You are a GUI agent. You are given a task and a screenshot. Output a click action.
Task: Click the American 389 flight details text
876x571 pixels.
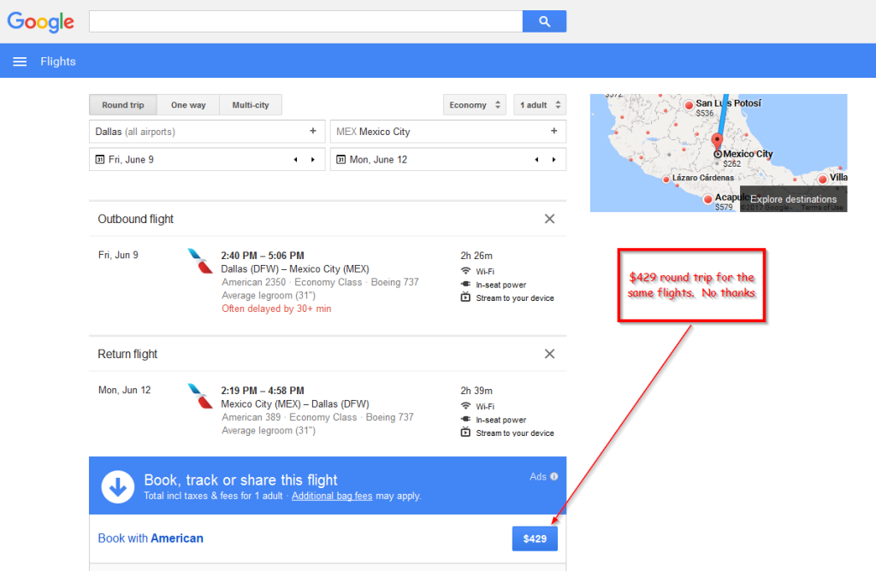318,417
